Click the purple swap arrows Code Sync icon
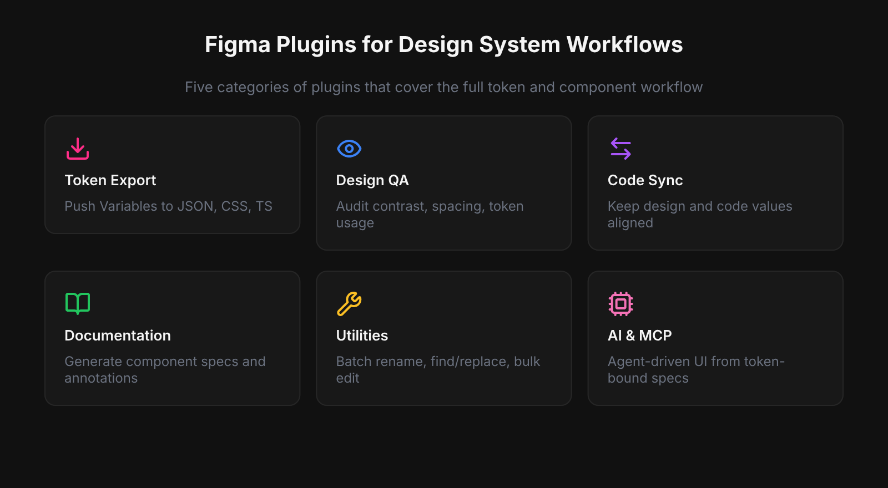 [x=620, y=149]
